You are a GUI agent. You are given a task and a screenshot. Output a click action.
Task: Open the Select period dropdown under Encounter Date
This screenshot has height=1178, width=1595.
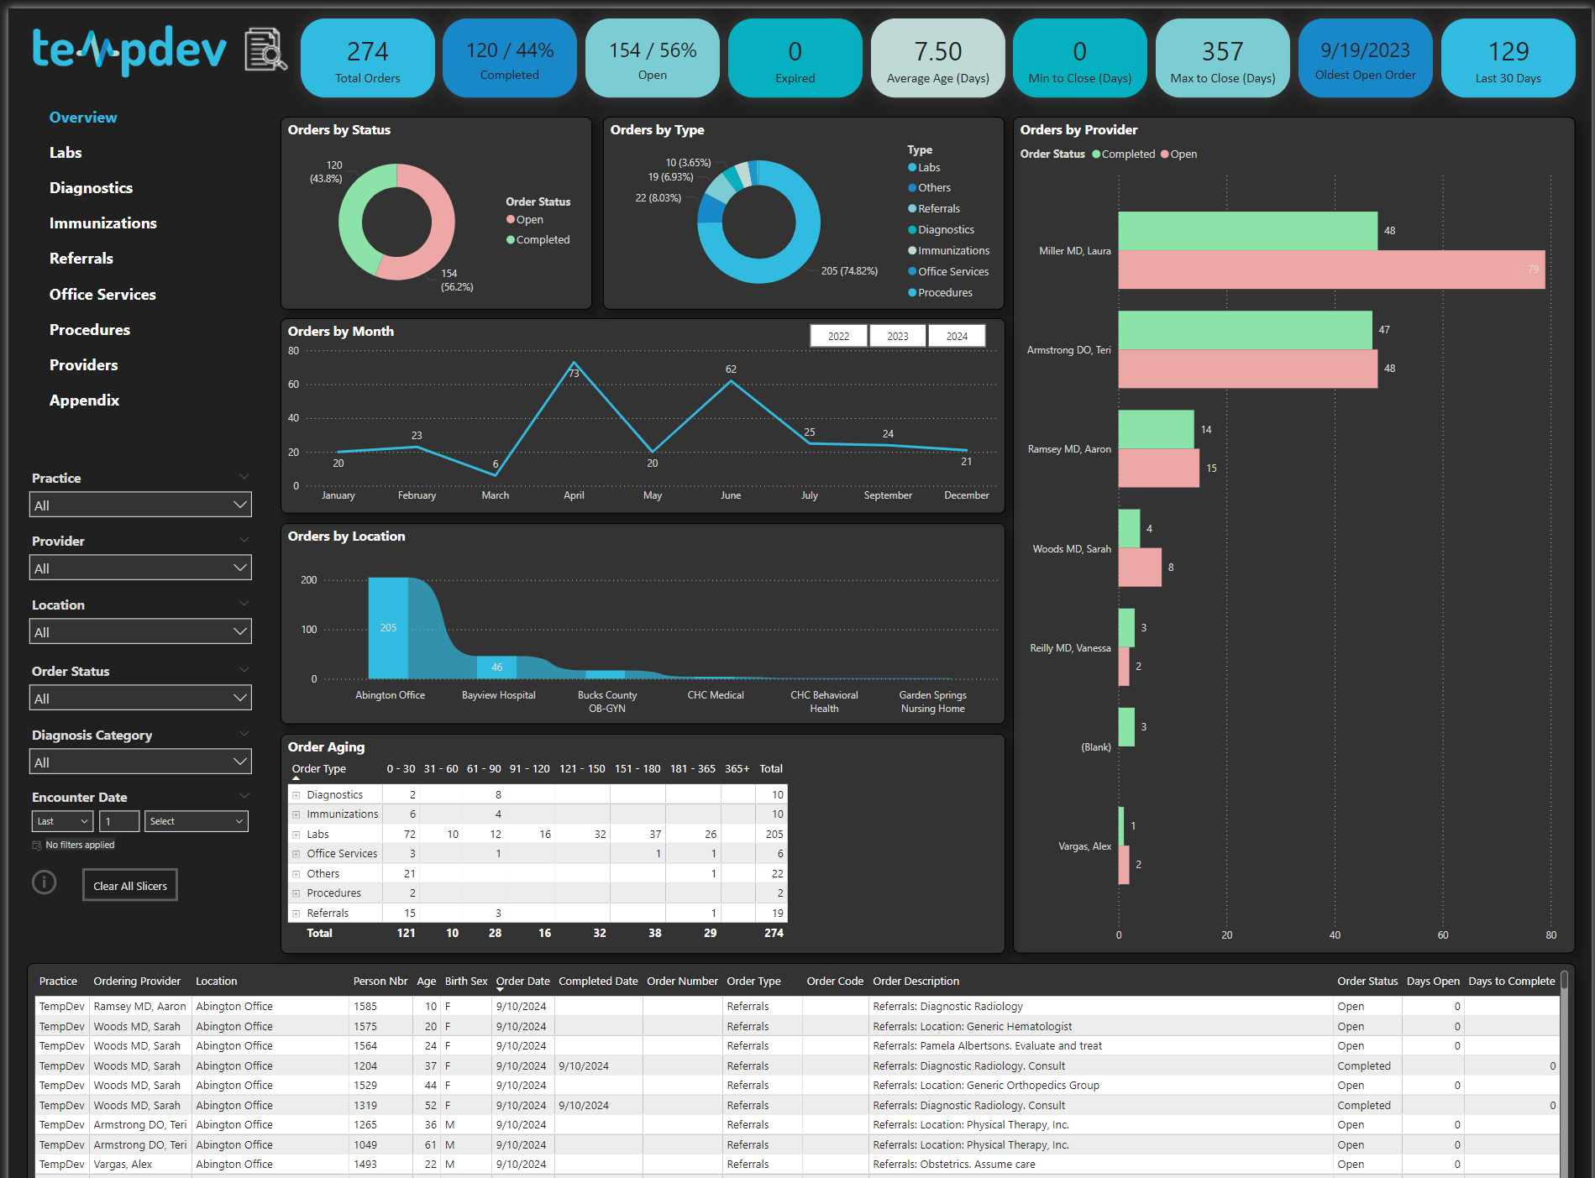click(196, 820)
